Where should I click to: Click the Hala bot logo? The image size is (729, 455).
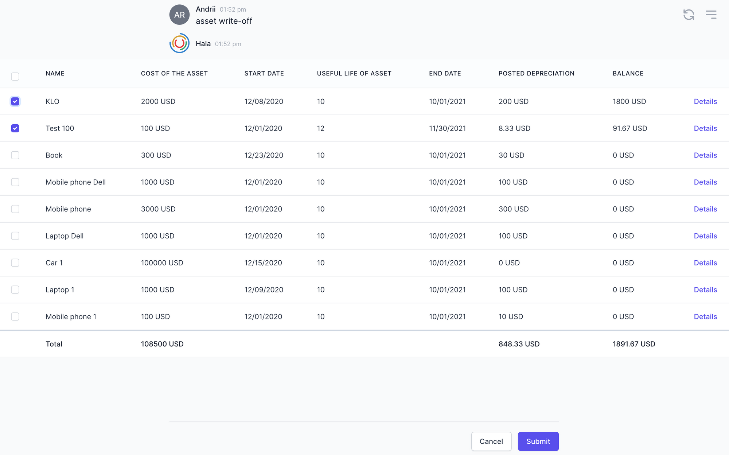(179, 43)
